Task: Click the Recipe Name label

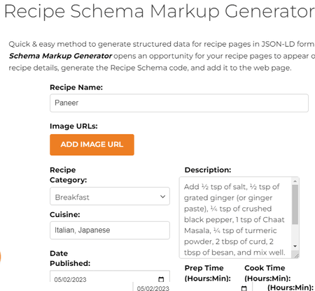Action: (x=76, y=87)
